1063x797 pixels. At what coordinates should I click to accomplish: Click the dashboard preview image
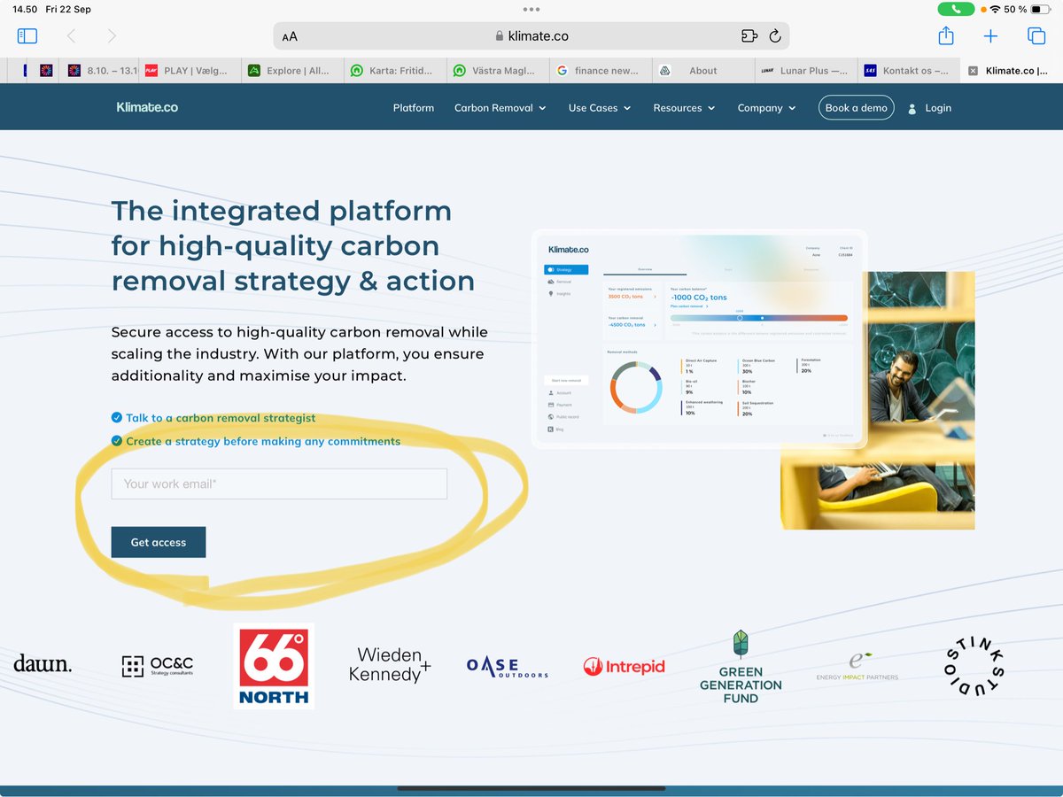pyautogui.click(x=699, y=339)
